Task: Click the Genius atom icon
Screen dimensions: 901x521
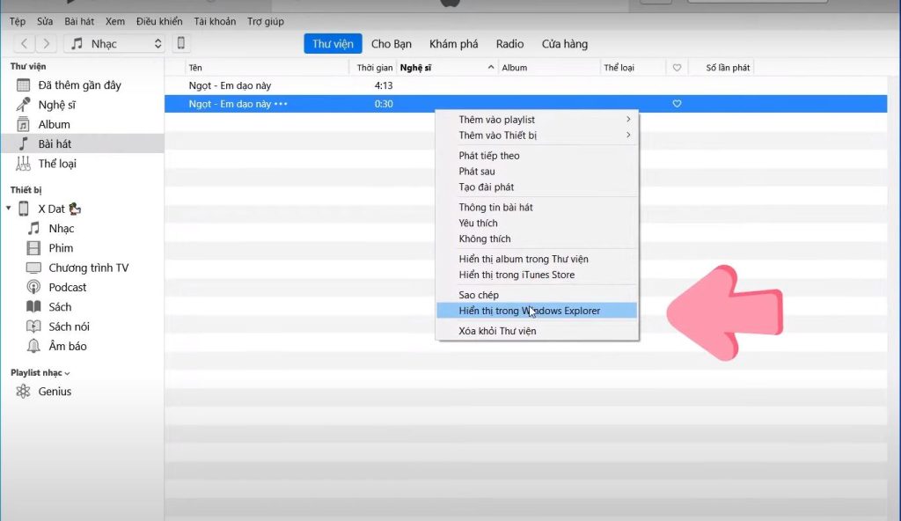Action: 23,391
